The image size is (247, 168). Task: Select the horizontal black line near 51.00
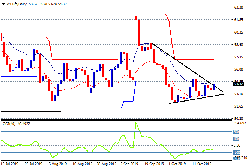(x=31, y=112)
